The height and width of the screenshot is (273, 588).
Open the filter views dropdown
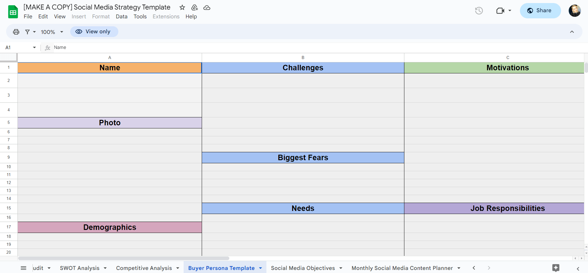coord(30,32)
